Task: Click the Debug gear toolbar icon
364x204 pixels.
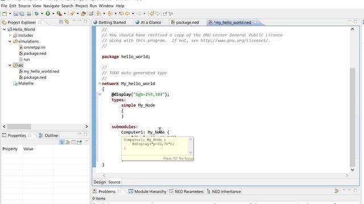Action: [x=36, y=14]
